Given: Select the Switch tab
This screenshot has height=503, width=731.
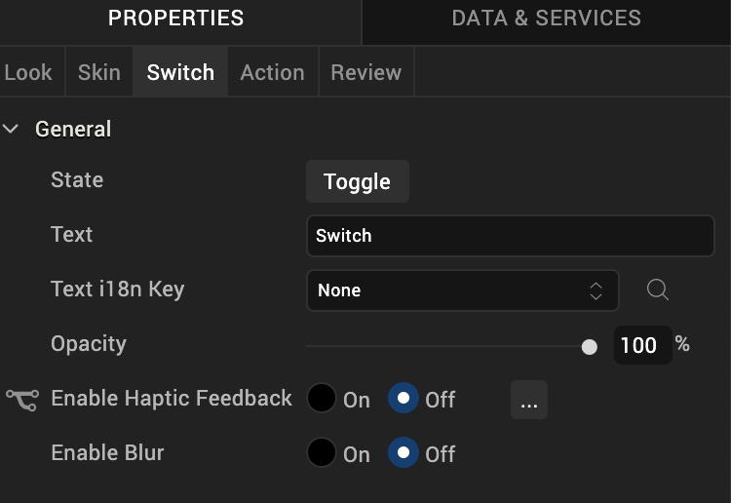Looking at the screenshot, I should click(180, 72).
